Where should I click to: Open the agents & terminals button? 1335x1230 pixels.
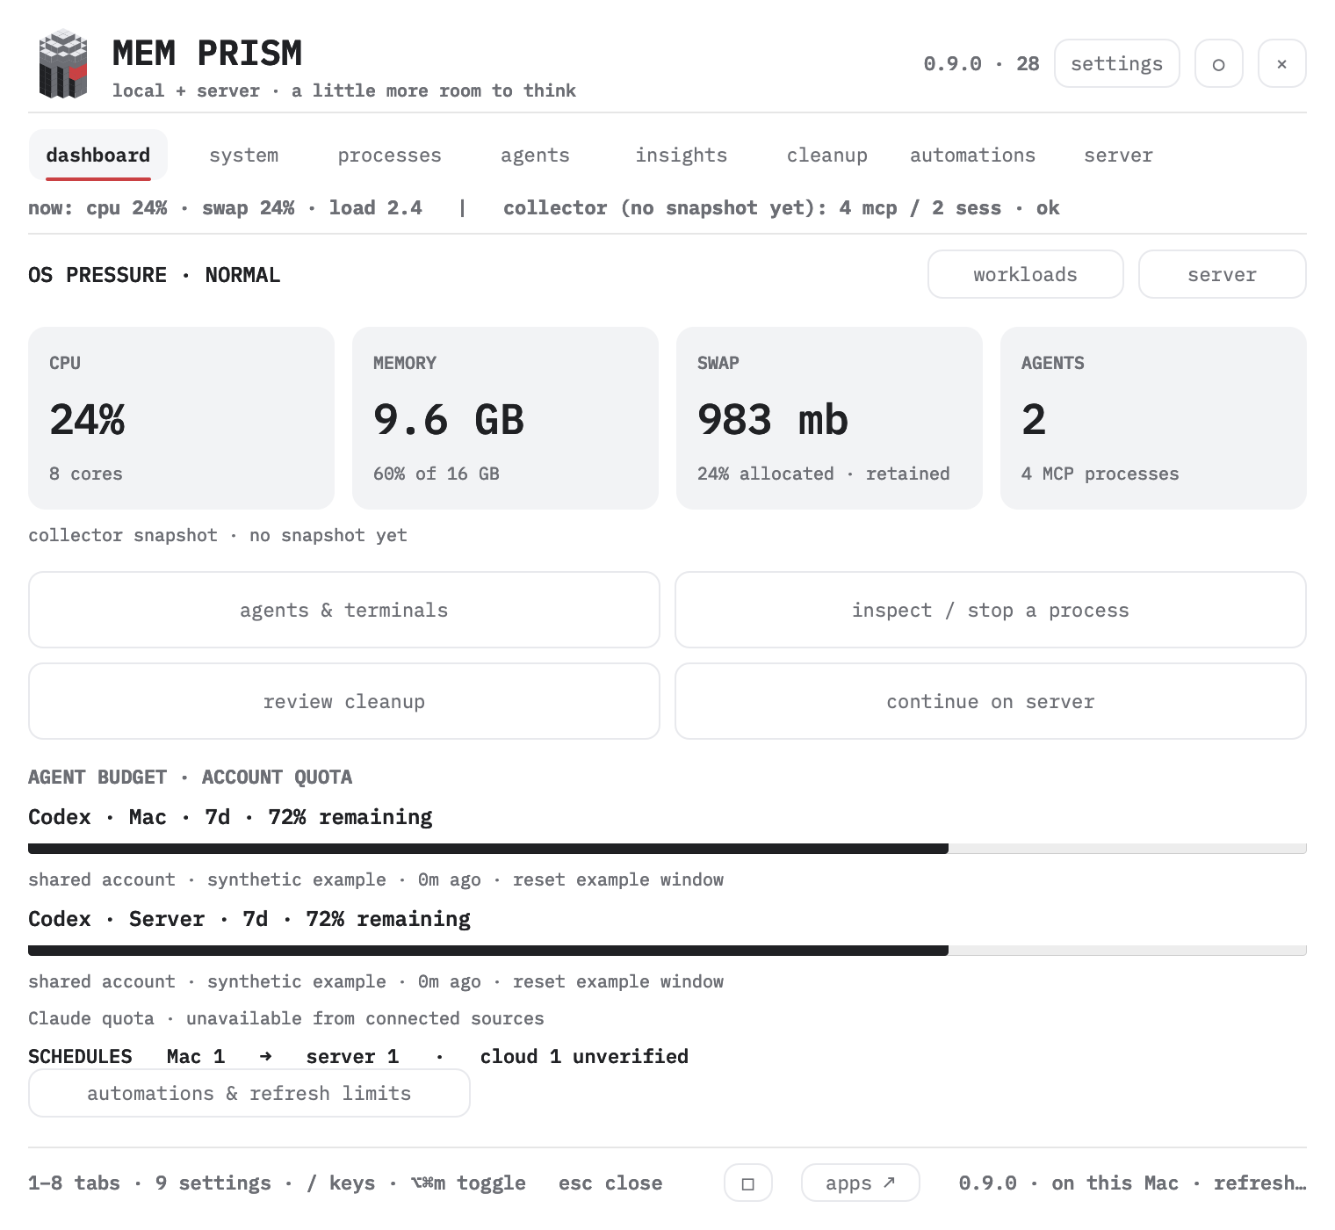click(x=344, y=610)
